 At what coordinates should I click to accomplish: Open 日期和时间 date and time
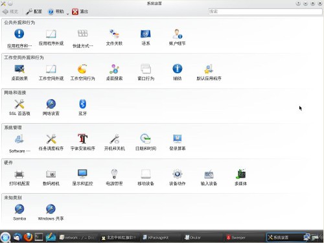146,143
